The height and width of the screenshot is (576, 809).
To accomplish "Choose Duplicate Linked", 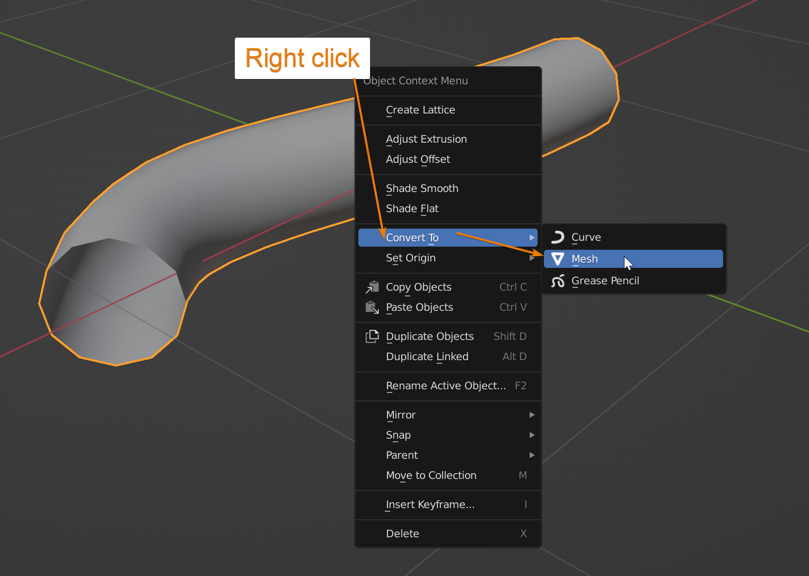I will [x=427, y=356].
